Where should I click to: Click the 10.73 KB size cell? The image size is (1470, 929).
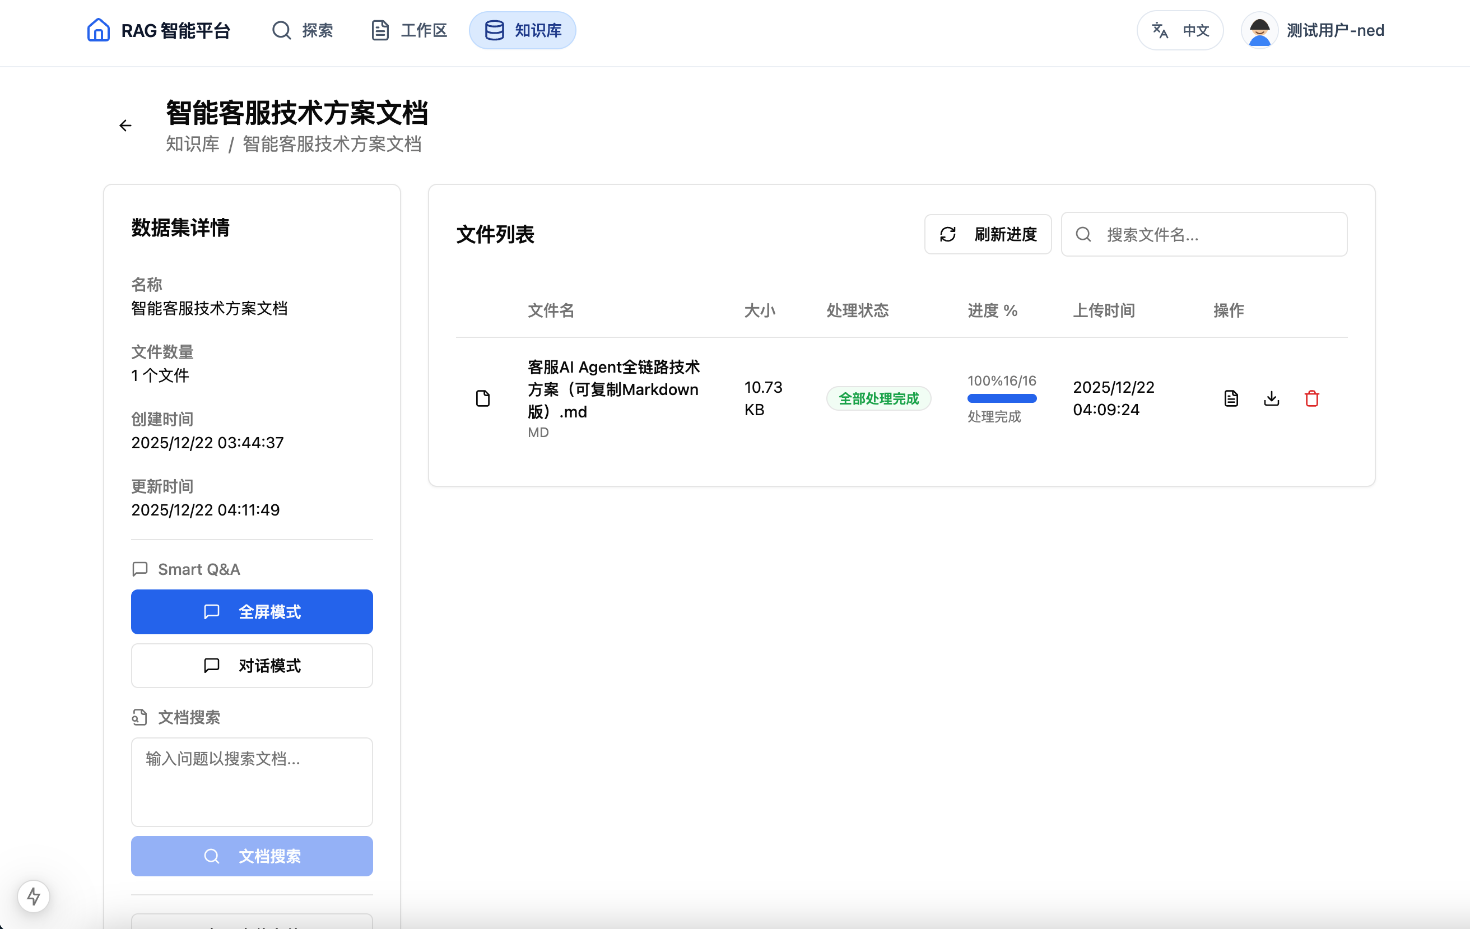[763, 398]
